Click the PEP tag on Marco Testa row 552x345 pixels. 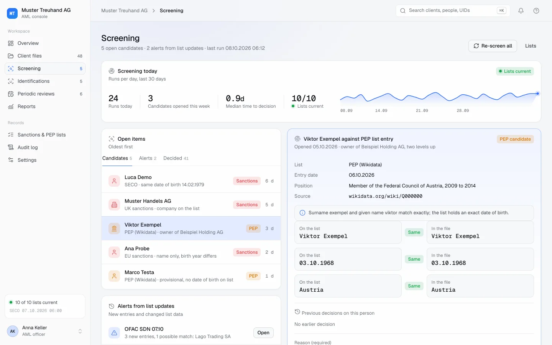pos(253,276)
